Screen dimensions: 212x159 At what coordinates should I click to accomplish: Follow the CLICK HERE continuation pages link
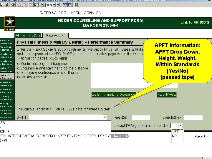click(59, 59)
